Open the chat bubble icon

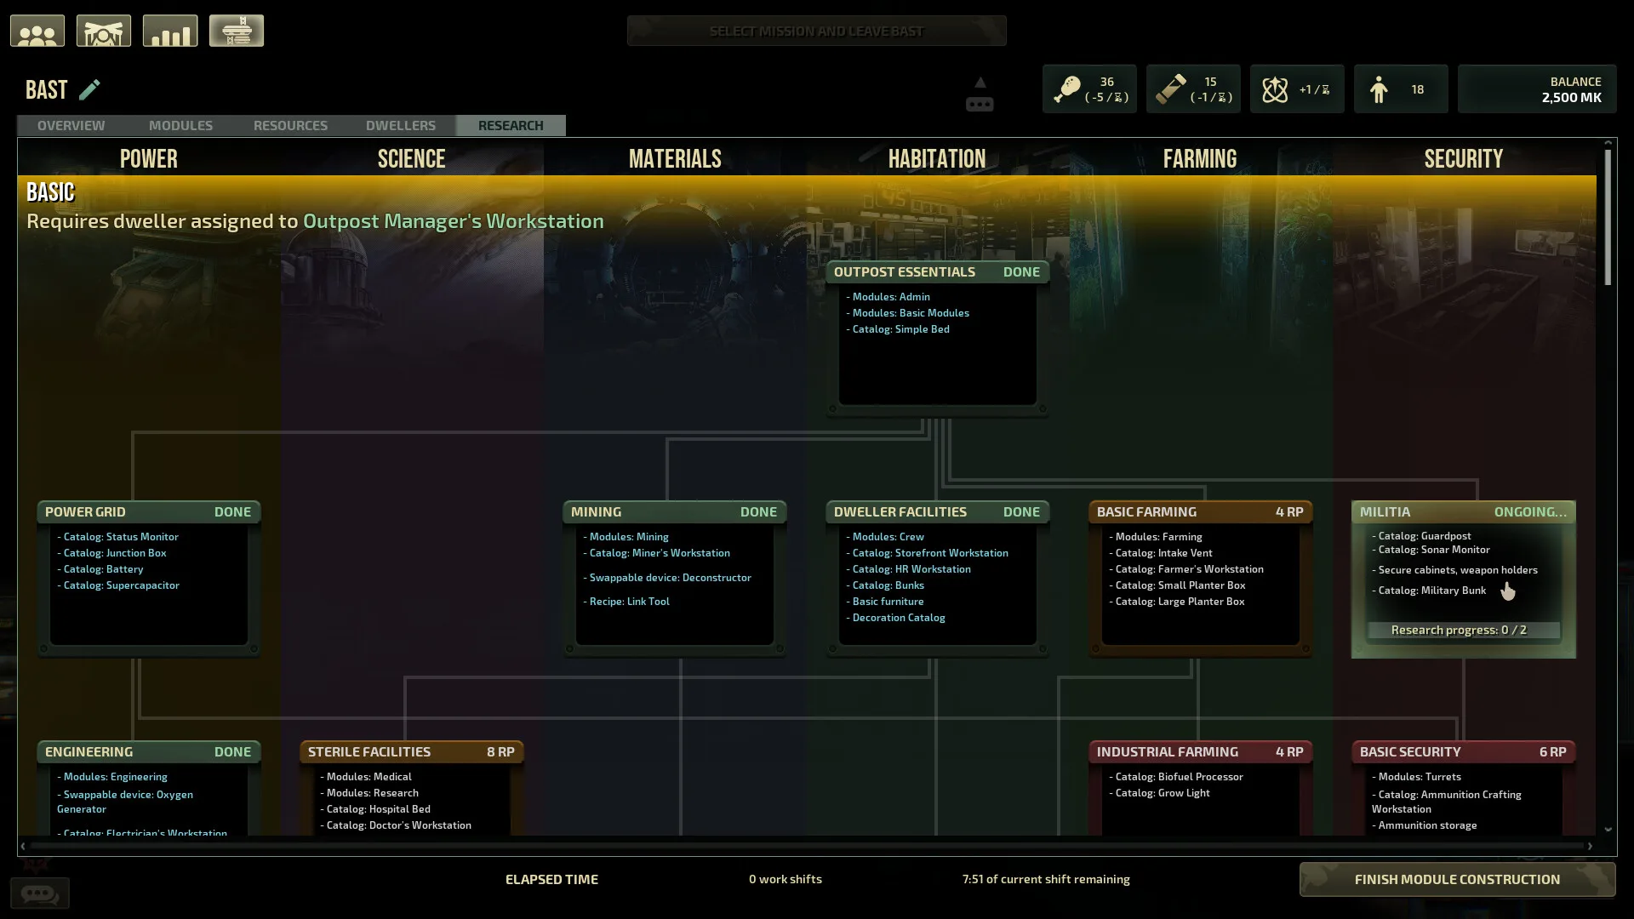(x=40, y=893)
